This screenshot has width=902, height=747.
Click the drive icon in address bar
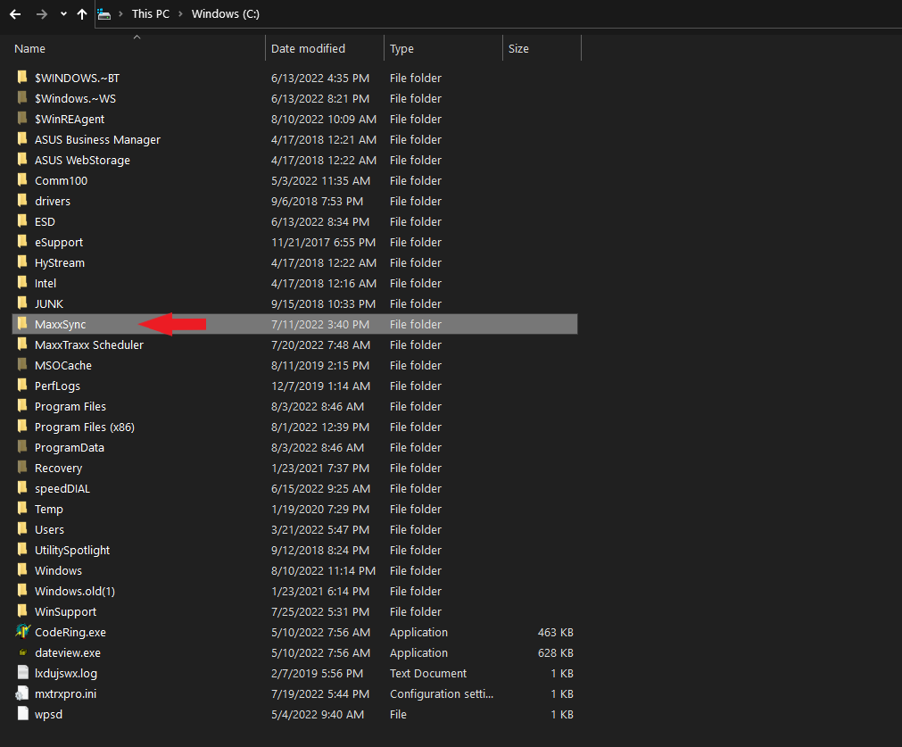pyautogui.click(x=104, y=13)
